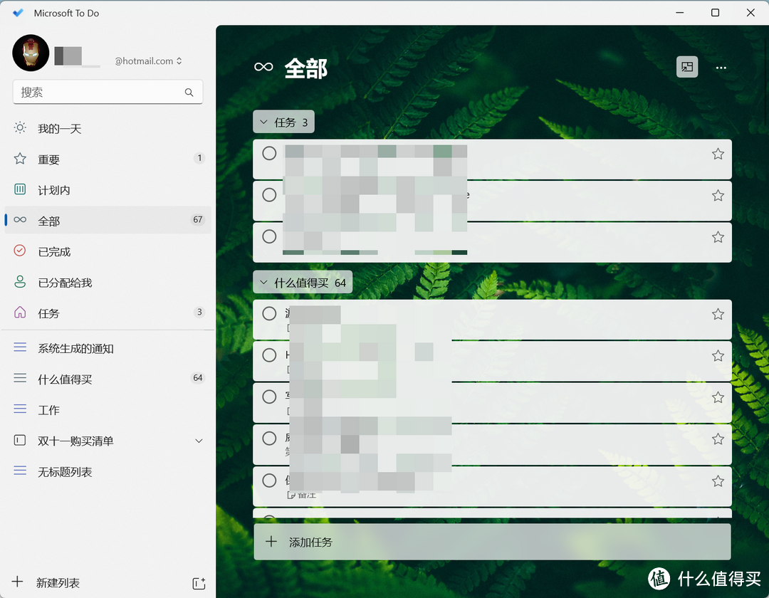769x598 pixels.
Task: Collapse the 任务 3 group header
Action: [x=283, y=122]
